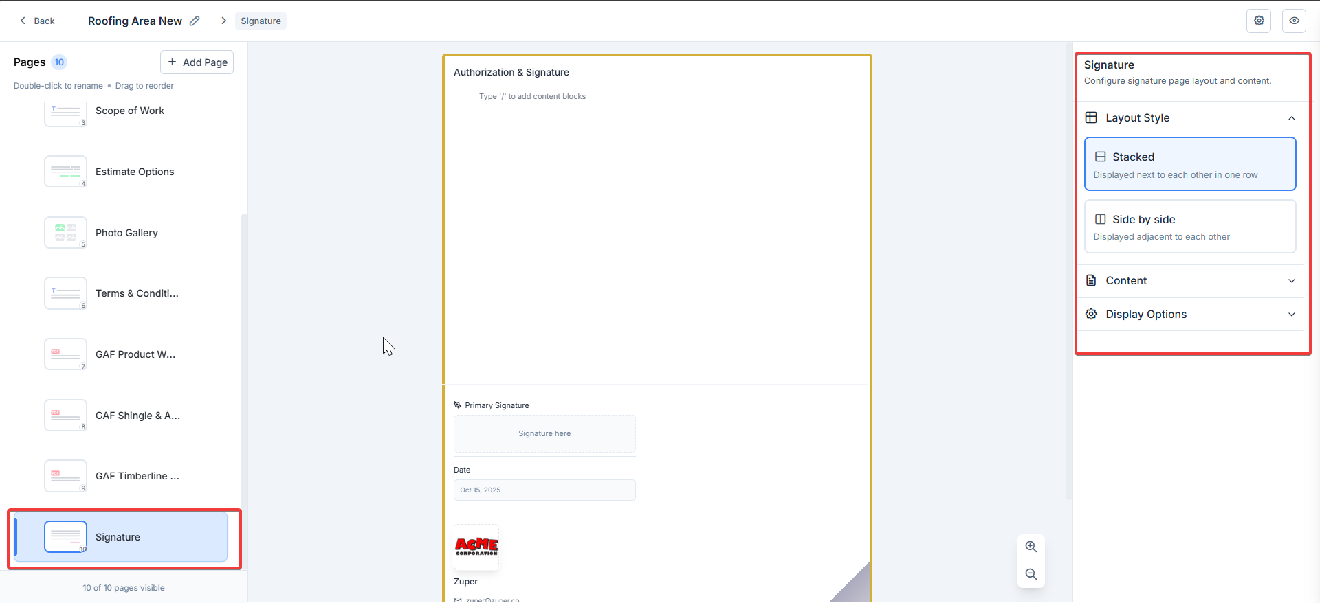Viewport: 1320px width, 603px height.
Task: Click the Roofing Area New title
Action: [x=135, y=21]
